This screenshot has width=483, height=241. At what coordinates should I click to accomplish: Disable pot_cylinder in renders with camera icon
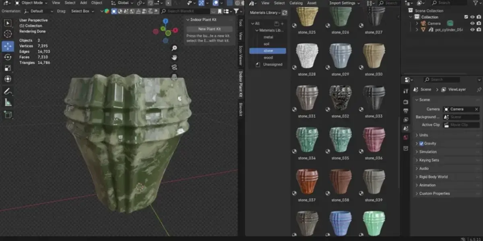point(479,30)
